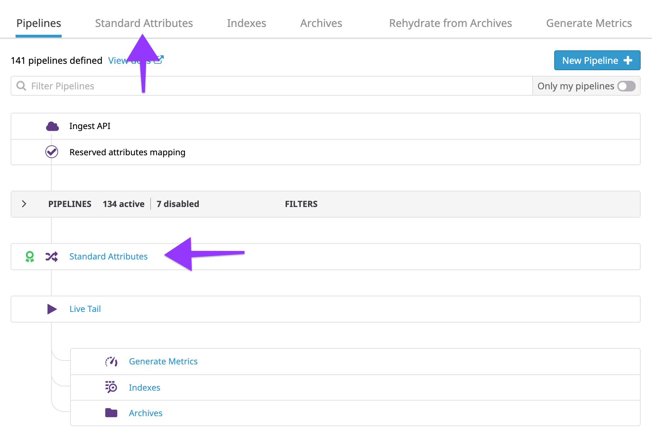Click the Reserved attributes checkmark icon
The image size is (652, 436).
point(52,152)
